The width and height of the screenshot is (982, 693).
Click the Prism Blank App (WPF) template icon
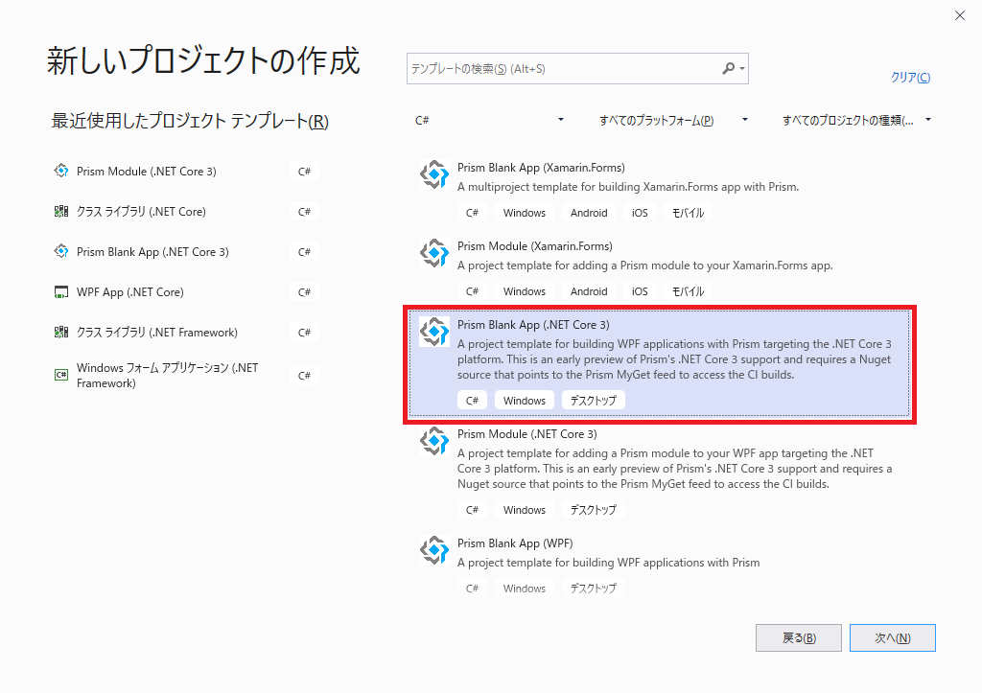coord(434,550)
